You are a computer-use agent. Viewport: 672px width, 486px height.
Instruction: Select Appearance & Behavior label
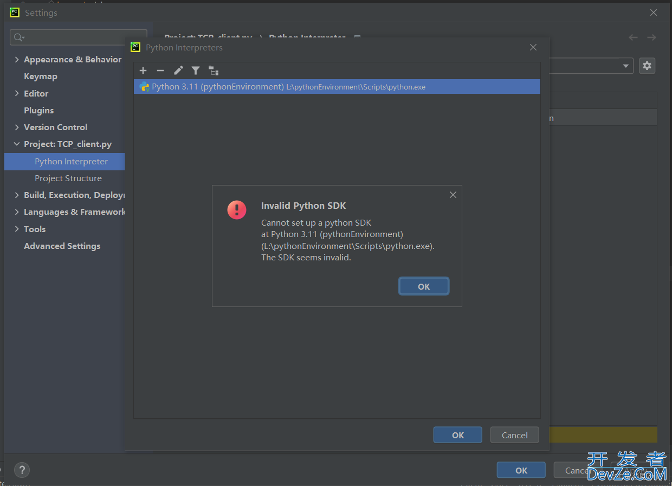point(73,60)
